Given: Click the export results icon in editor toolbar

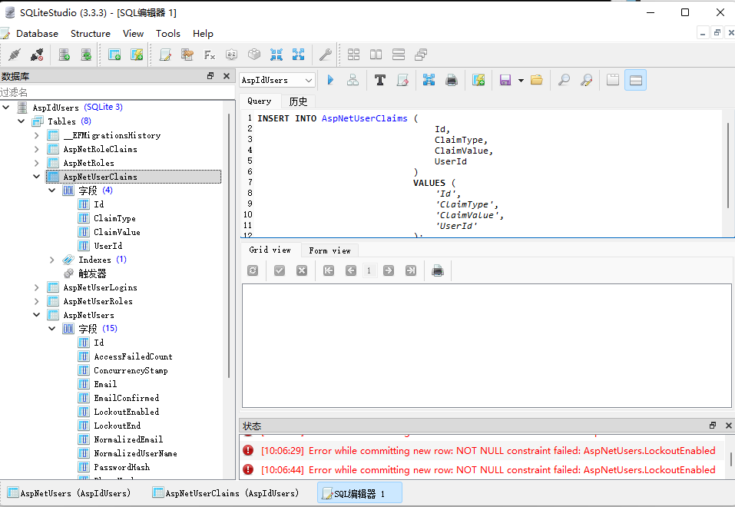Looking at the screenshot, I should (429, 80).
